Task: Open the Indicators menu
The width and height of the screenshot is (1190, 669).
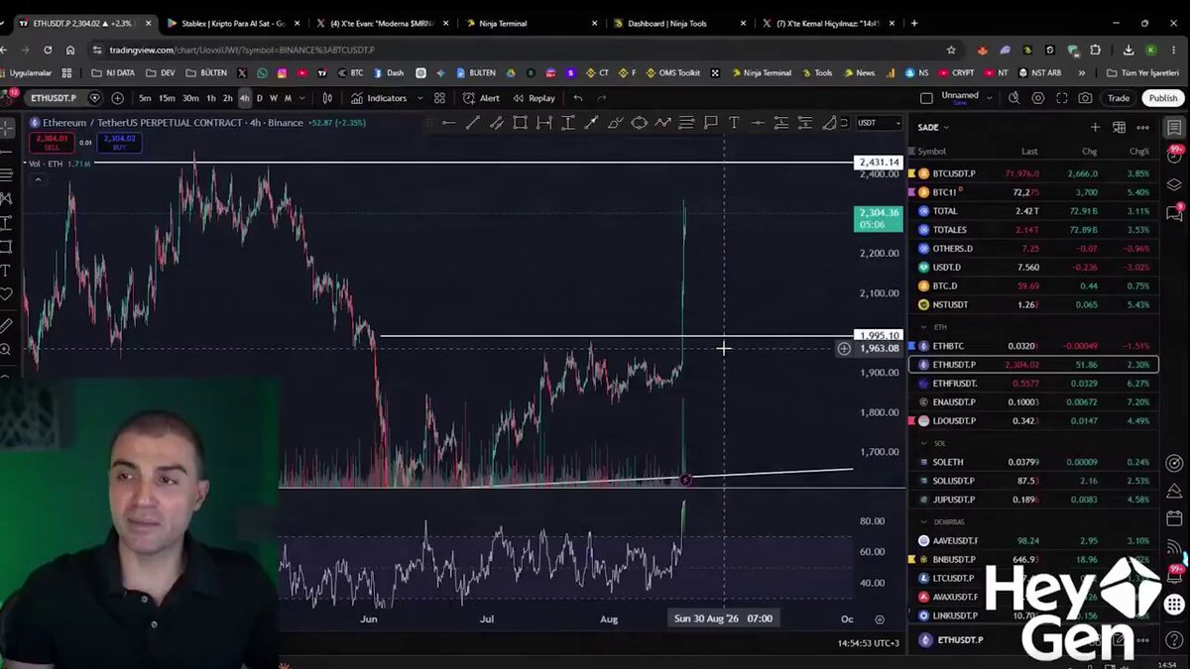Action: point(379,98)
